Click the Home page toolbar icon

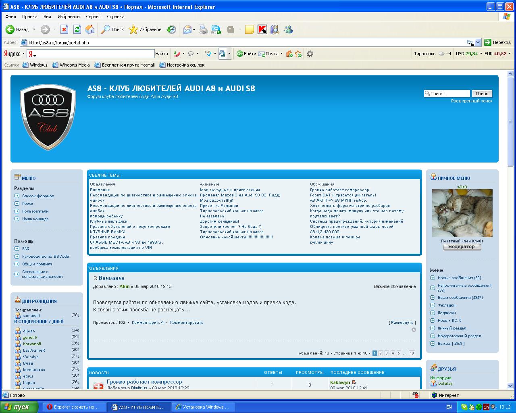point(90,29)
